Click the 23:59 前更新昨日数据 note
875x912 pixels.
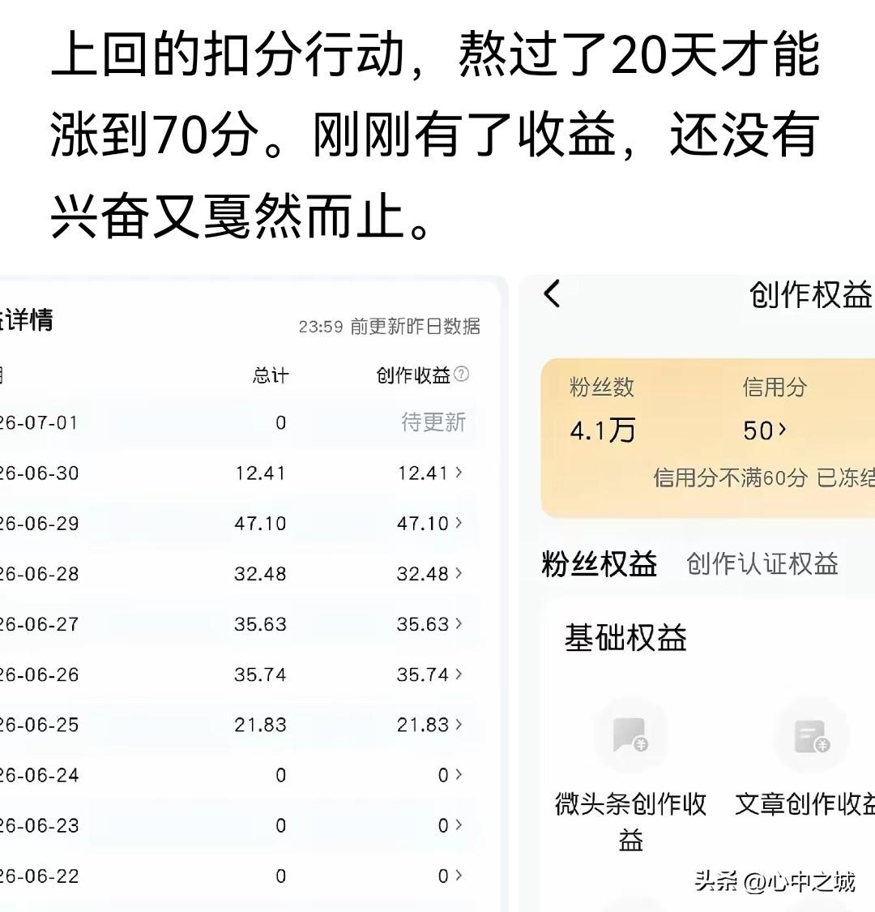(x=390, y=327)
